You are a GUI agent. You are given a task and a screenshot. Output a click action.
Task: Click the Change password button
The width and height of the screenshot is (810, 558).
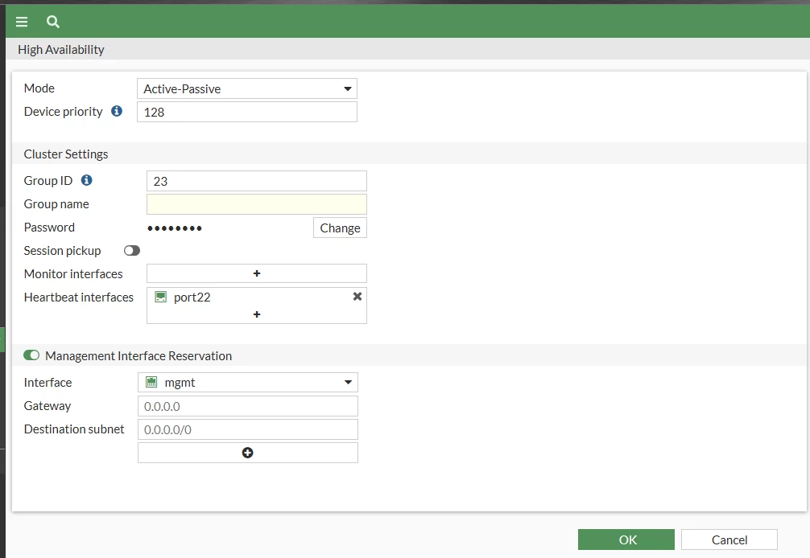(340, 228)
